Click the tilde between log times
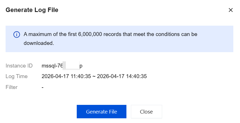The width and height of the screenshot is (240, 123). [94, 76]
